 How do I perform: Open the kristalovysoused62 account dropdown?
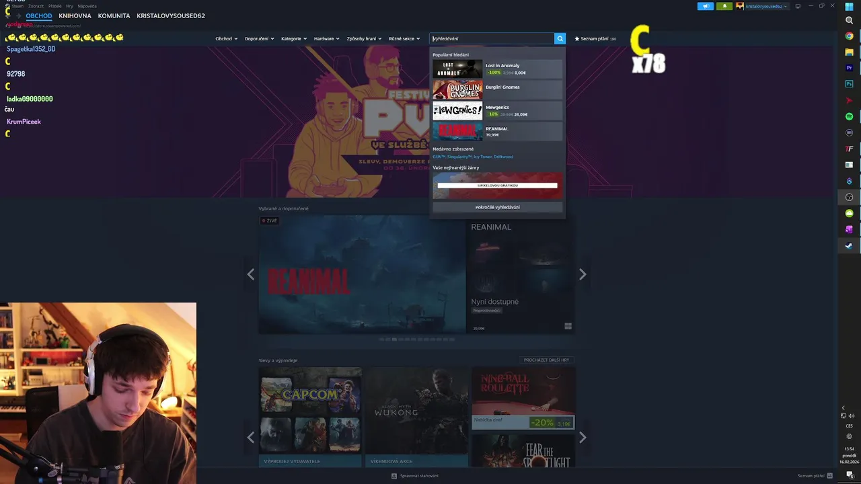(x=767, y=6)
